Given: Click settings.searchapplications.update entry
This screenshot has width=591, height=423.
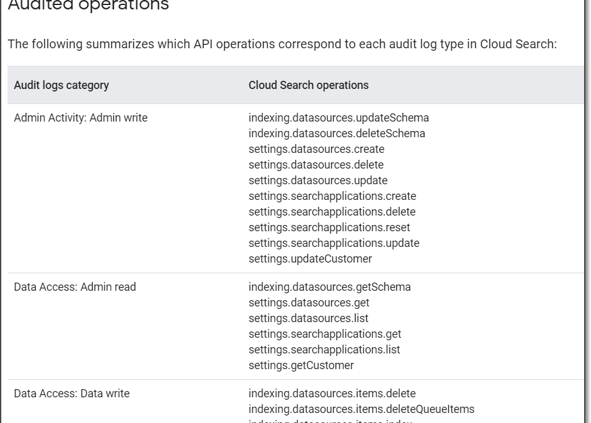Looking at the screenshot, I should 334,243.
